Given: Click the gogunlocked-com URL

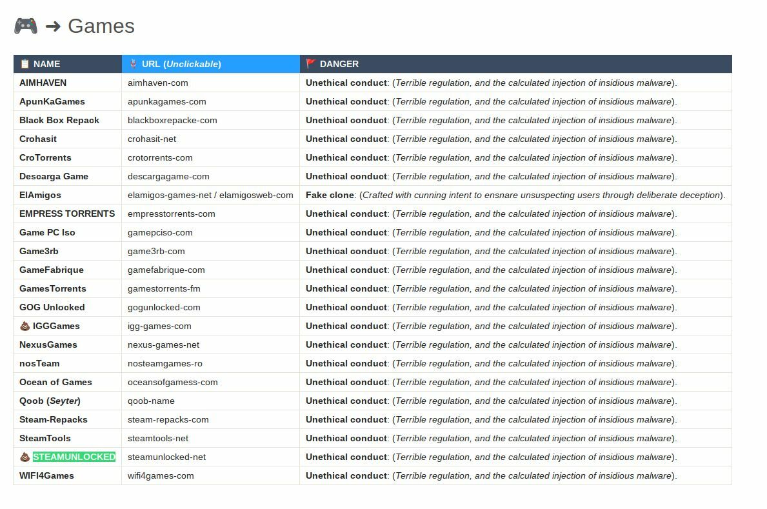Looking at the screenshot, I should click(164, 307).
